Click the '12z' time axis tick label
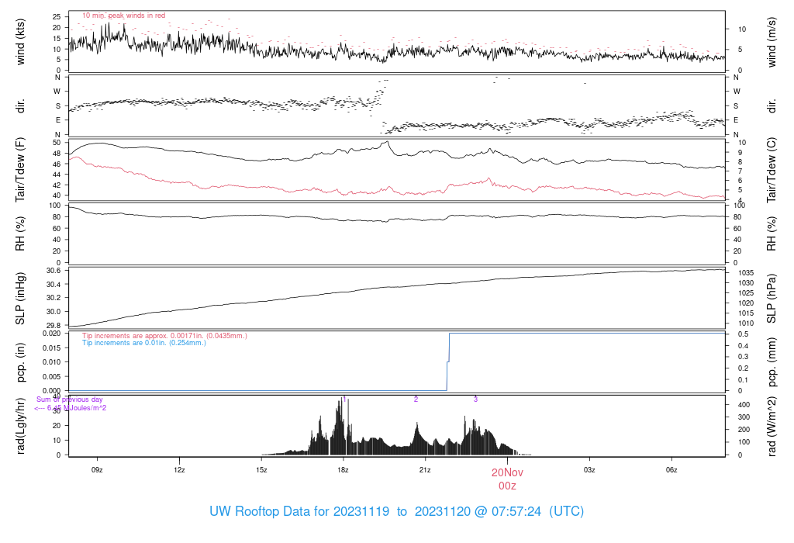The height and width of the screenshot is (543, 794). (x=179, y=470)
